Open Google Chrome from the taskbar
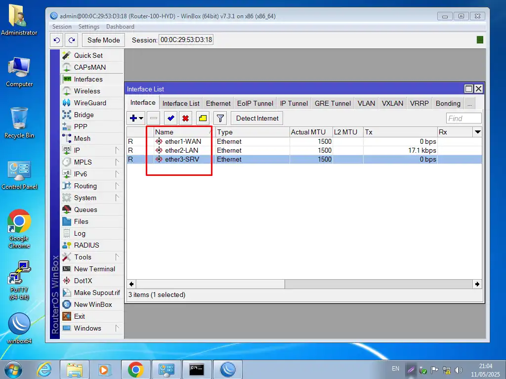This screenshot has height=379, width=506. 135,369
